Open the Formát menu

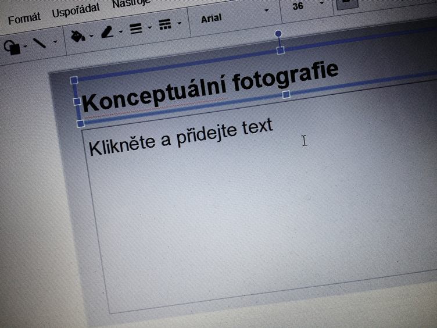[24, 19]
